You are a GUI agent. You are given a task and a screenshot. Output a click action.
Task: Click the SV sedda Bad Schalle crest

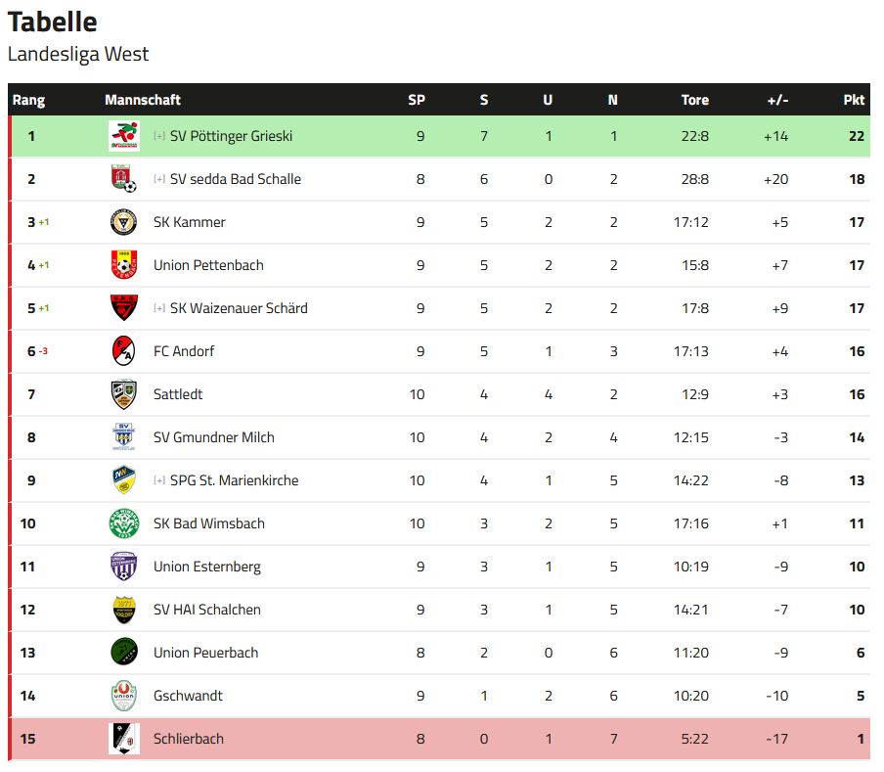(124, 179)
